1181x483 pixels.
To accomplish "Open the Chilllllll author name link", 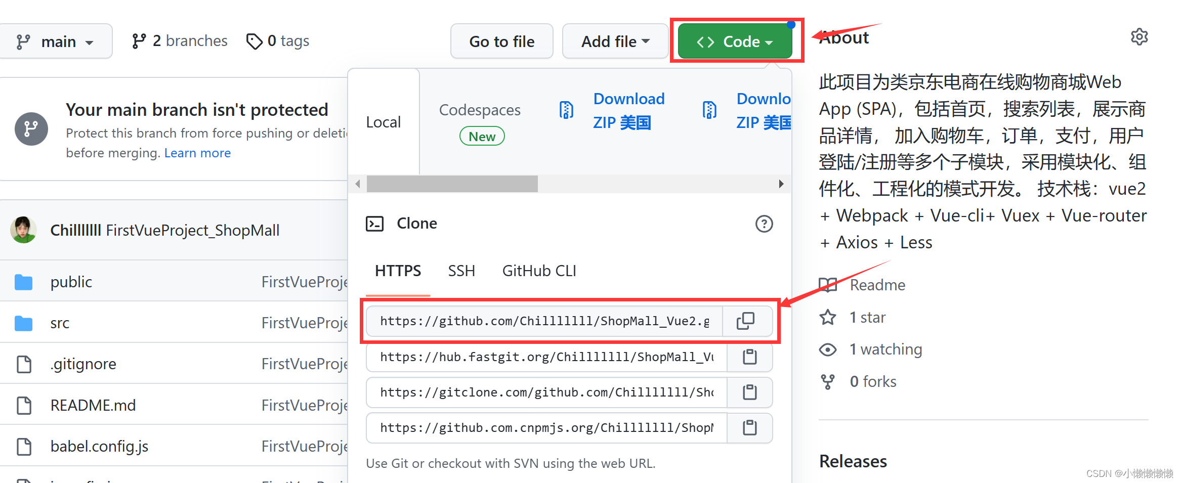I will point(76,231).
